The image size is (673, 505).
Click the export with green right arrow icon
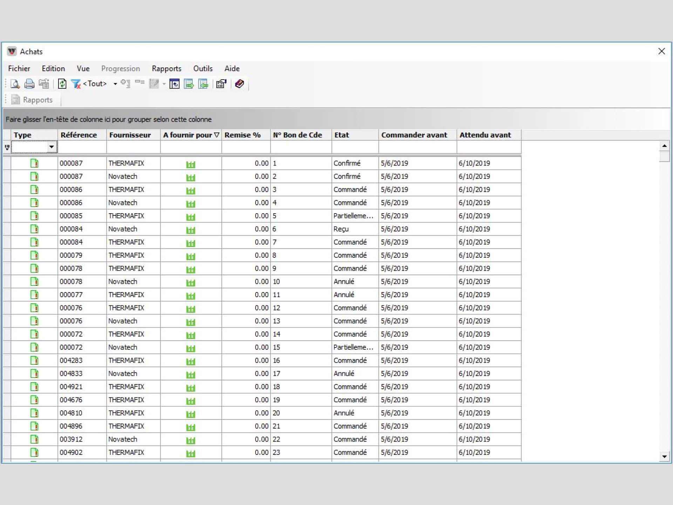(189, 84)
